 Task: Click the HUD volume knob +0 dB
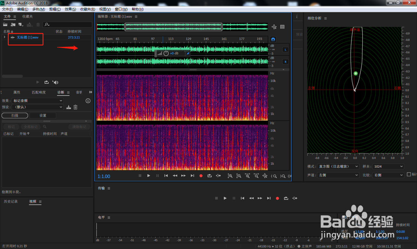166,54
